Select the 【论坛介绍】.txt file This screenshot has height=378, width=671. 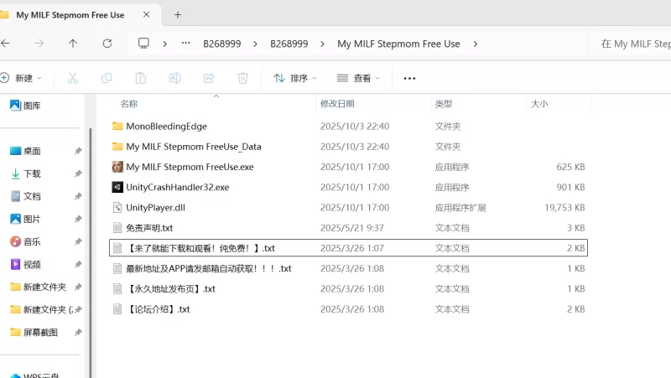(348, 309)
